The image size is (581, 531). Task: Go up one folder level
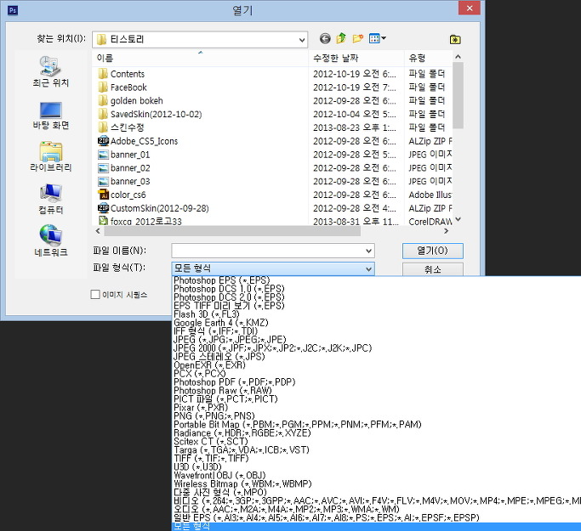[341, 39]
